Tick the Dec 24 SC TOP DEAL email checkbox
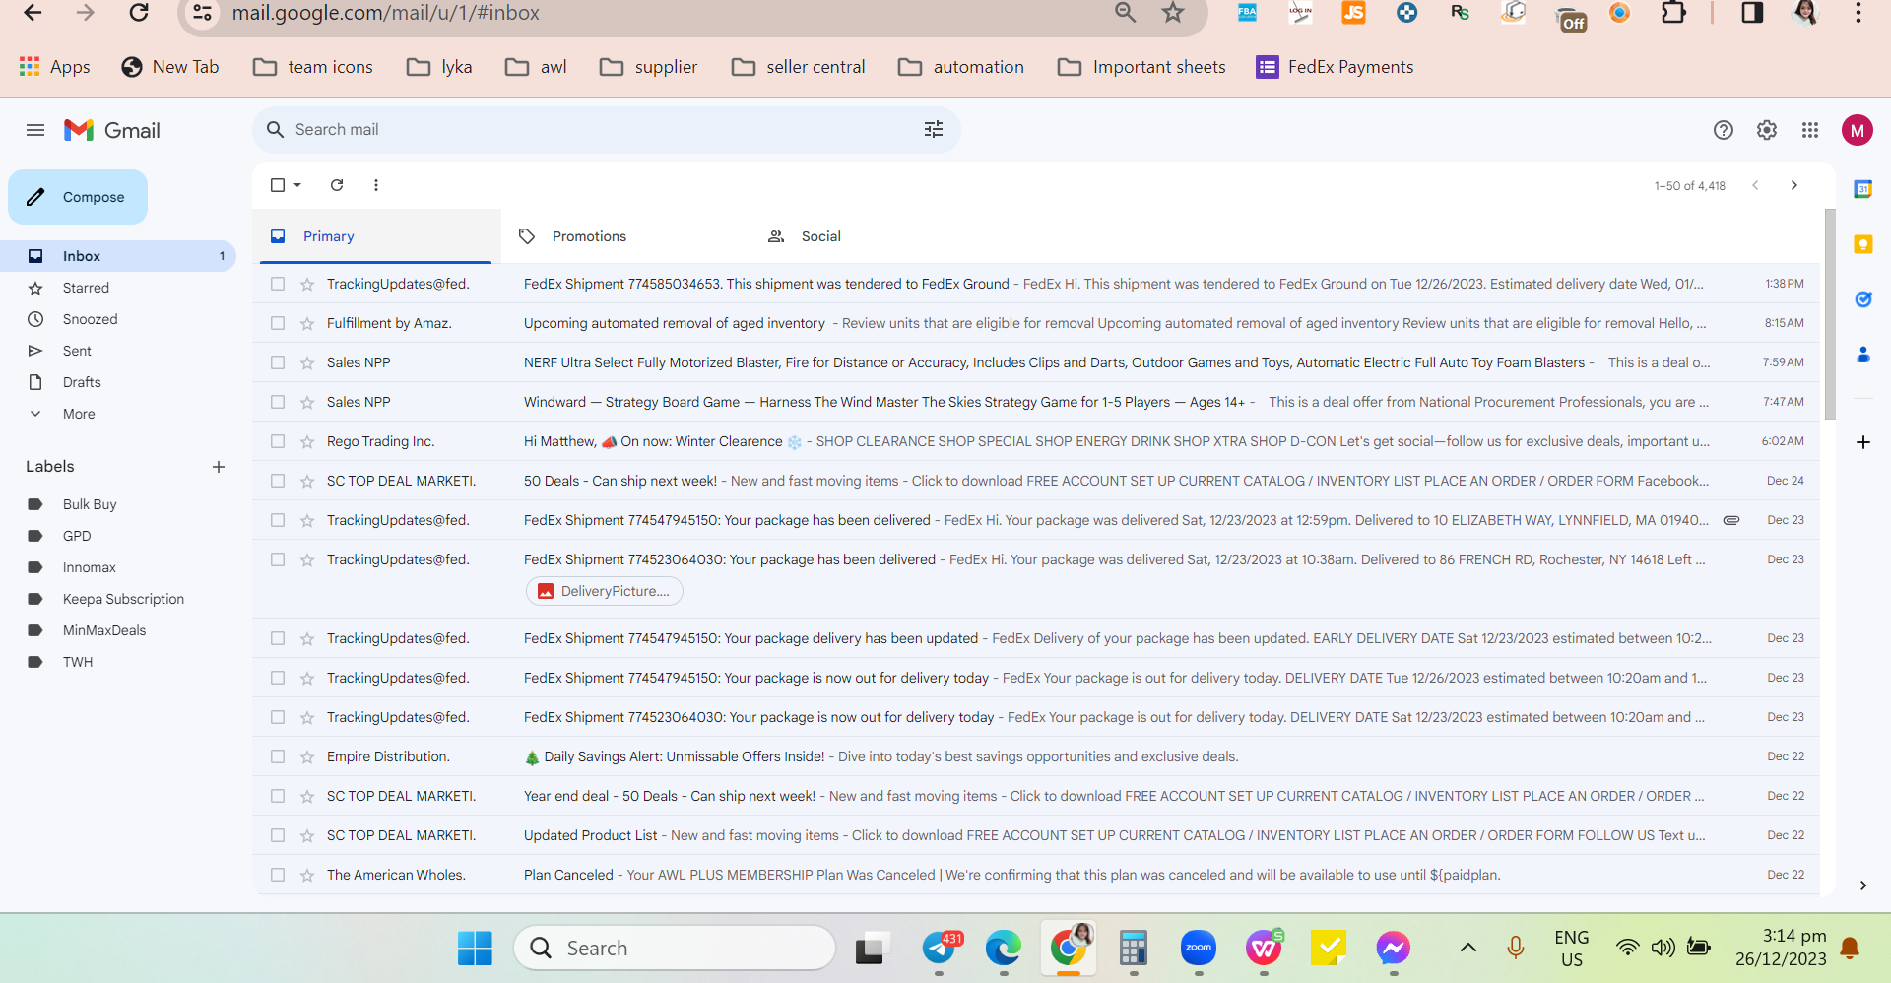Image resolution: width=1891 pixels, height=983 pixels. [x=278, y=481]
